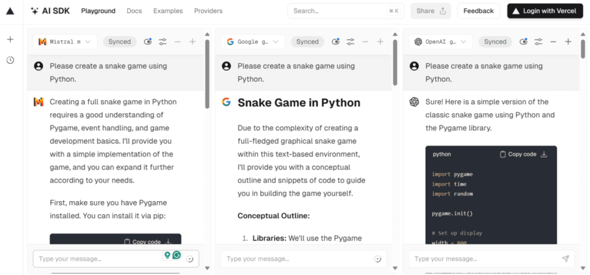This screenshot has height=275, width=590.
Task: Download the OpenAI python code block
Action: click(x=544, y=154)
